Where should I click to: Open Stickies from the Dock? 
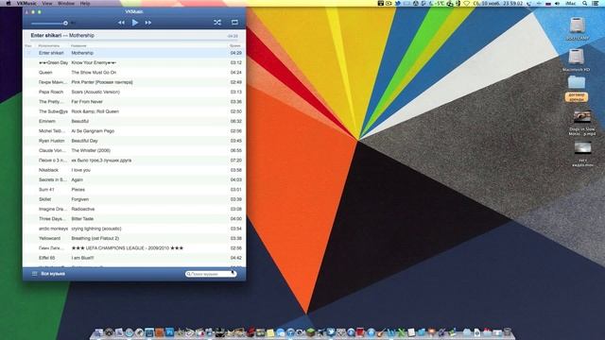[270, 332]
